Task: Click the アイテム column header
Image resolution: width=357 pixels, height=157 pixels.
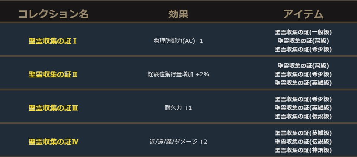Action: 303,14
